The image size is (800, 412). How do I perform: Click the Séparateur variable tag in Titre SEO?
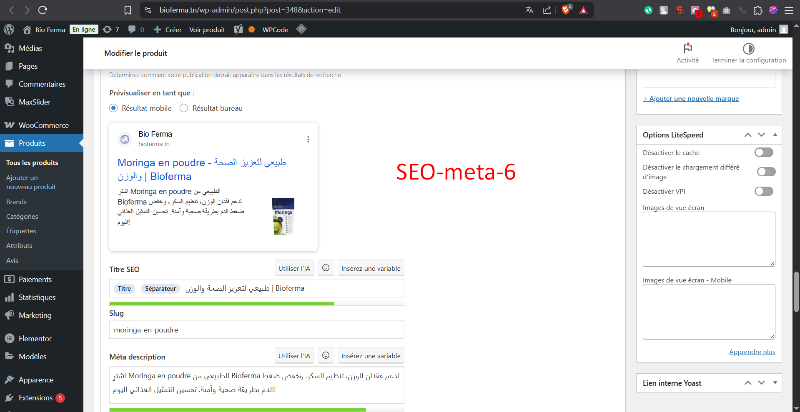161,288
